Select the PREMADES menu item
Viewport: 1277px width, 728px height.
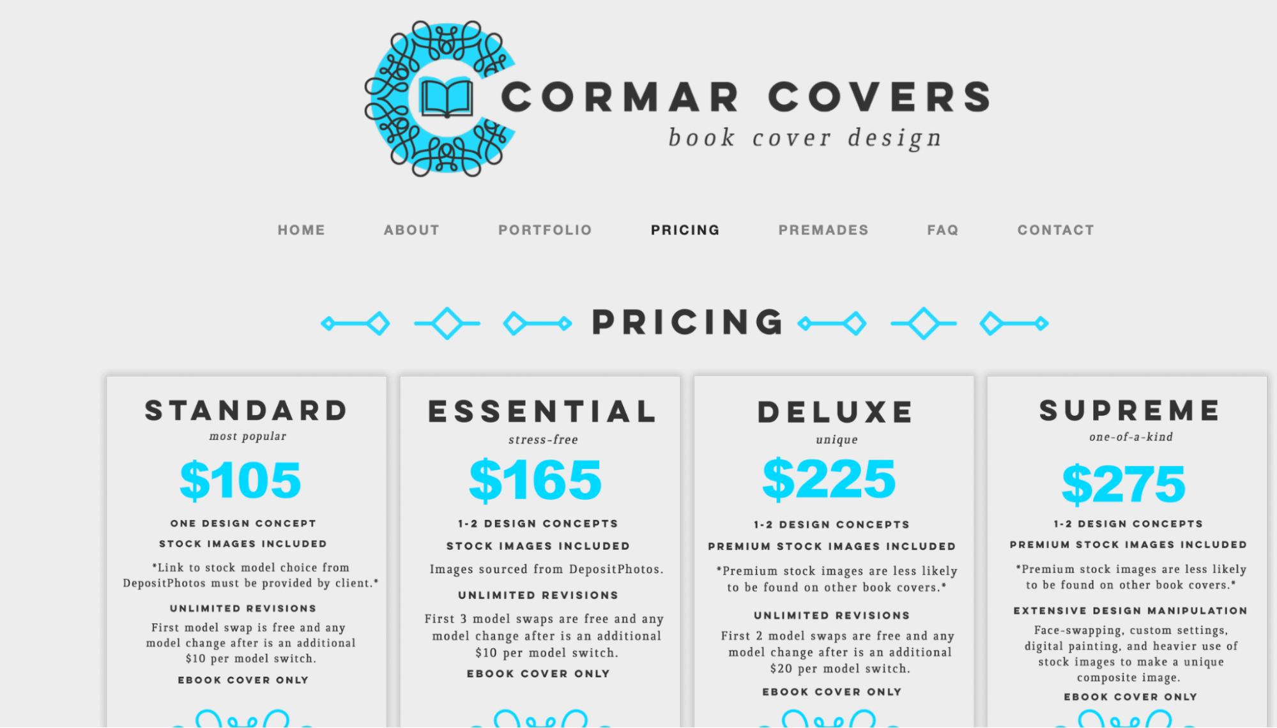pyautogui.click(x=823, y=229)
